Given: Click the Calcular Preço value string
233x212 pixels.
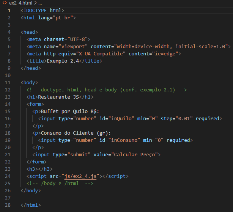Looking at the screenshot, I should pyautogui.click(x=134, y=155).
